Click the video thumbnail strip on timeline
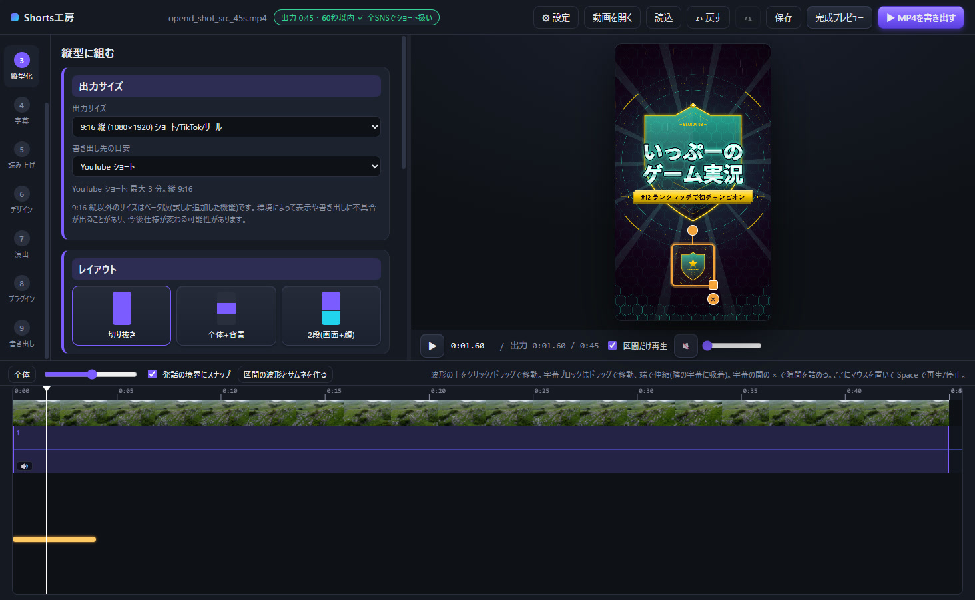The height and width of the screenshot is (600, 975). pyautogui.click(x=481, y=413)
